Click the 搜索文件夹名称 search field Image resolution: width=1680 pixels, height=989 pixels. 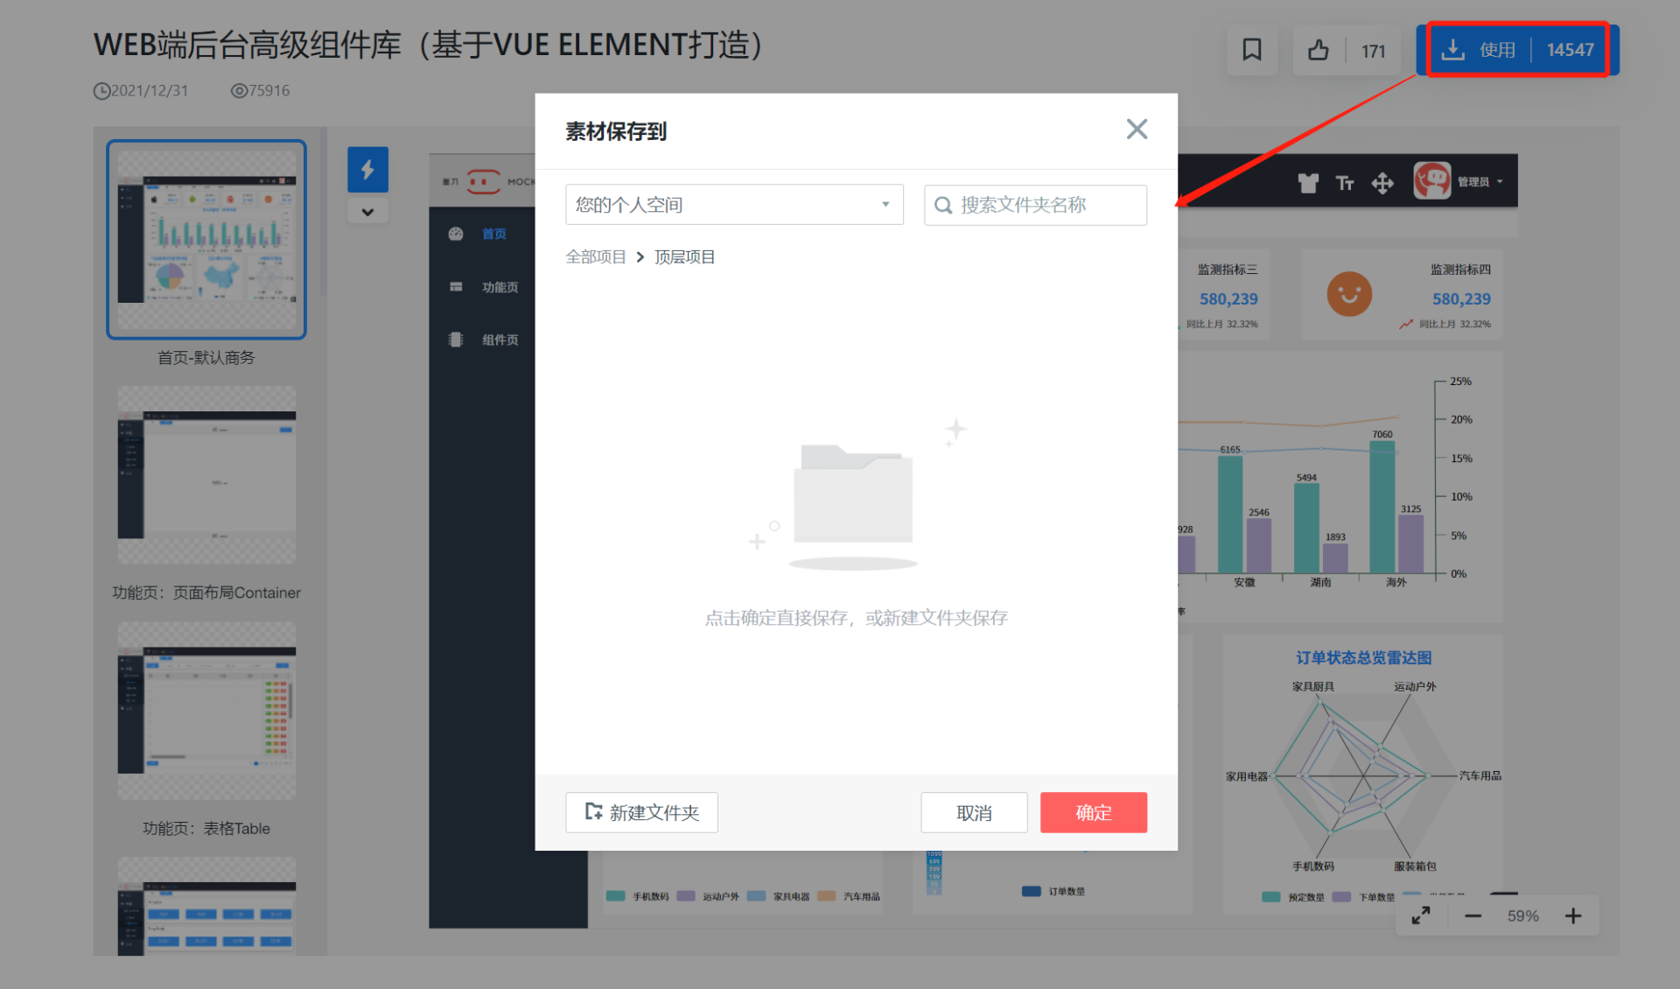[1035, 205]
